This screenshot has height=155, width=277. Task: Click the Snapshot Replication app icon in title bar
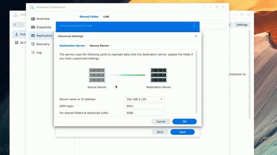pos(32,7)
